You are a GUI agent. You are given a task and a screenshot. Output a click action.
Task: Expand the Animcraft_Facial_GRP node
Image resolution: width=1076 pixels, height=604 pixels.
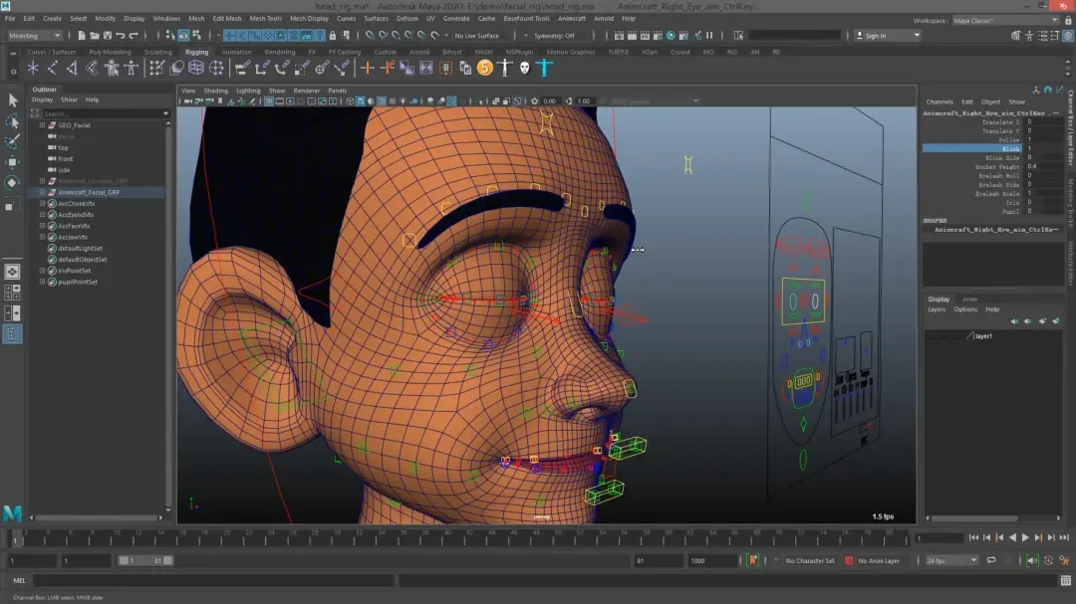point(42,192)
